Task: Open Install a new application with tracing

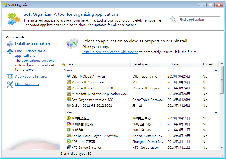Action: pyautogui.click(x=110, y=52)
